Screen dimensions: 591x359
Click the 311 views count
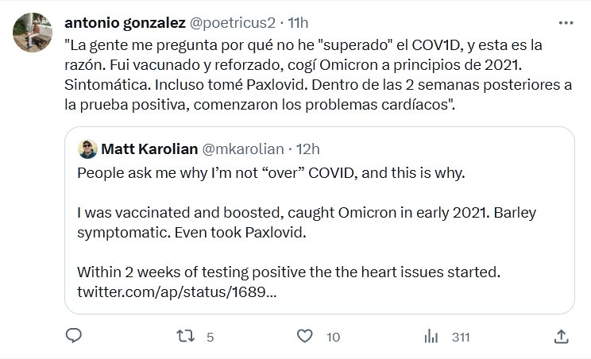pyautogui.click(x=461, y=337)
